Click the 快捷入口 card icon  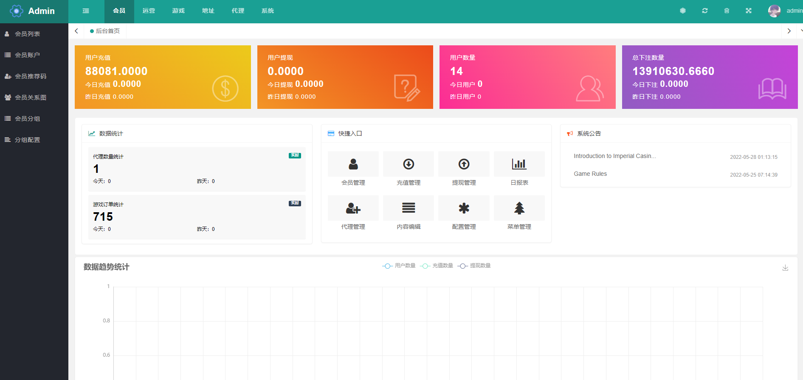[331, 133]
